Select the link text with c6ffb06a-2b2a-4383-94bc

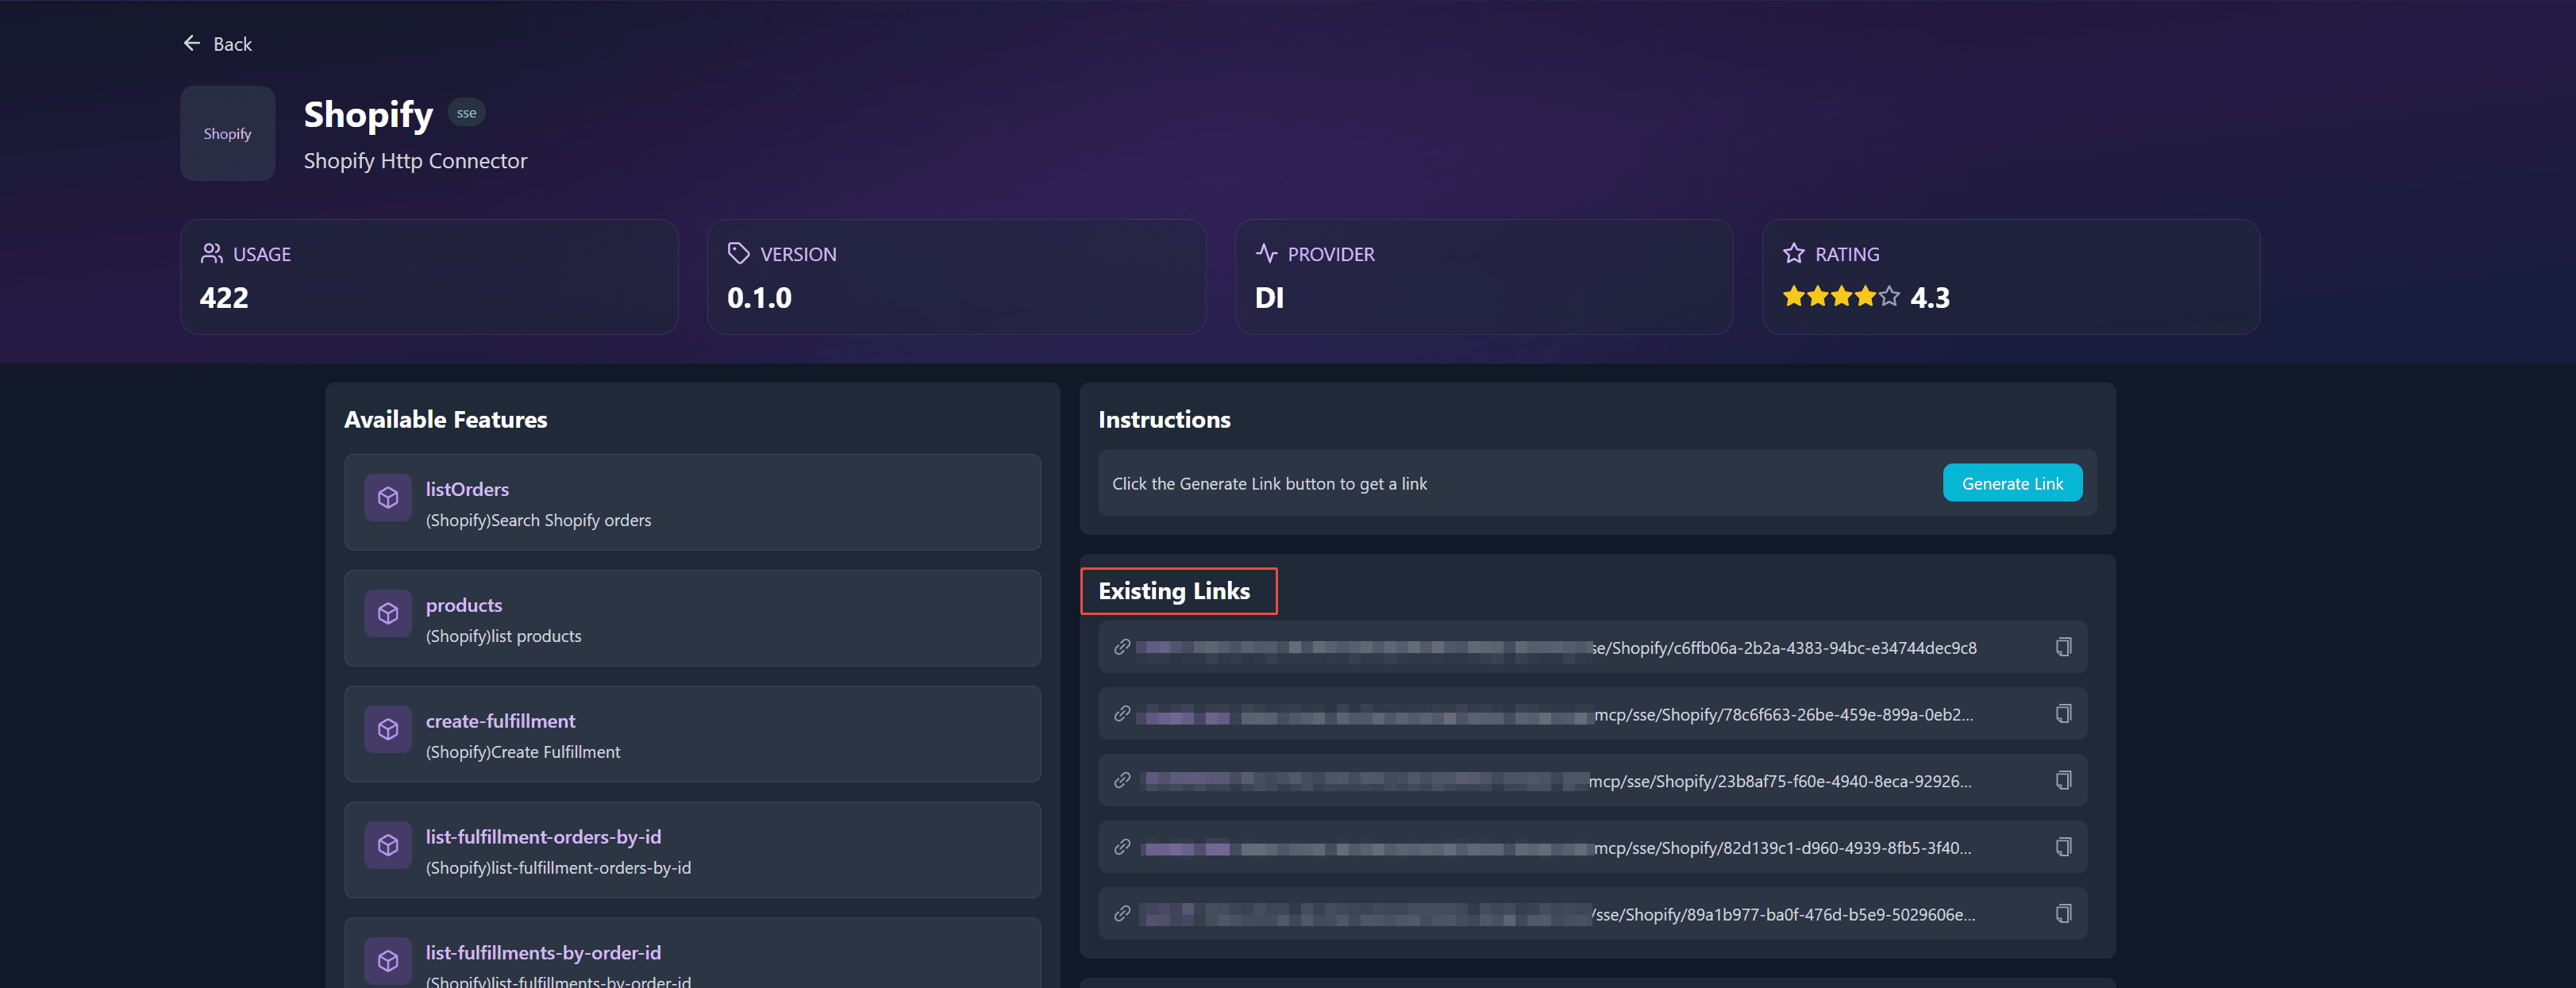click(x=1557, y=648)
